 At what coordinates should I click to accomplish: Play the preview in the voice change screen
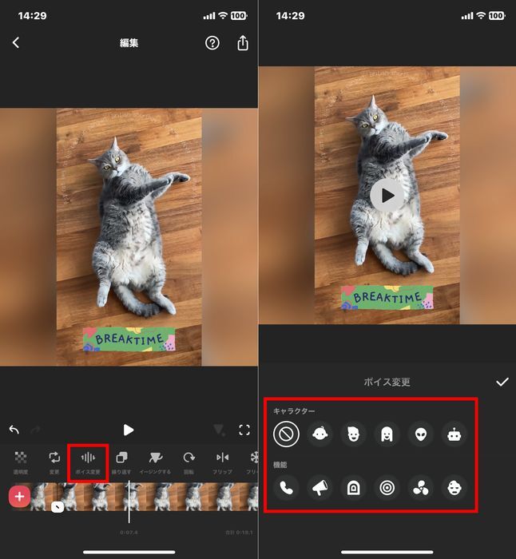pos(387,195)
